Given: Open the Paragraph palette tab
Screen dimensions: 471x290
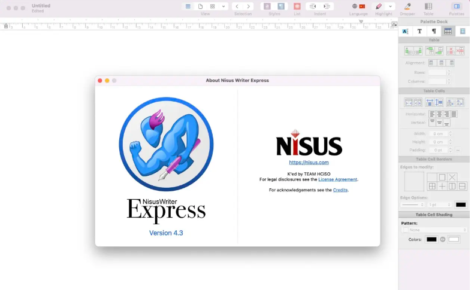Looking at the screenshot, I should point(434,31).
